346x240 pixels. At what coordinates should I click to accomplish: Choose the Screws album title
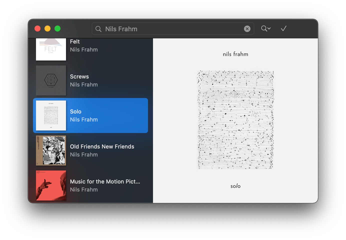click(x=79, y=76)
